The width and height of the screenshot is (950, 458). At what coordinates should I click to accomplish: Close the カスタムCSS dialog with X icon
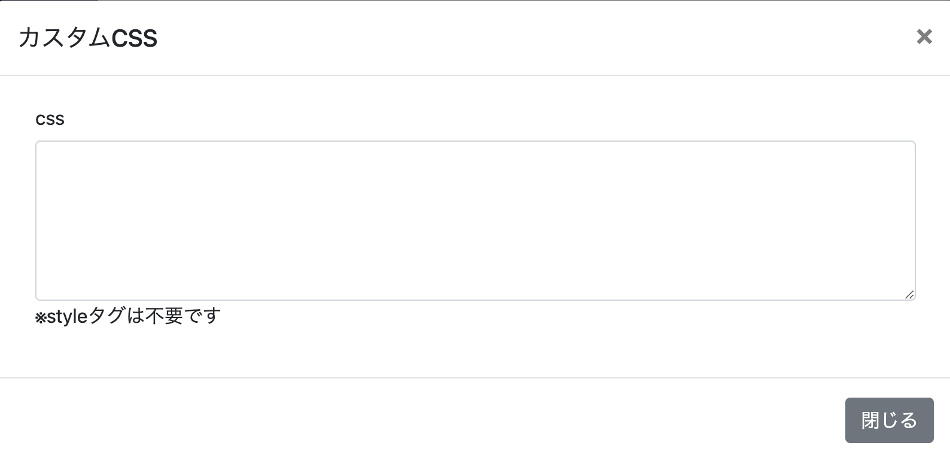924,37
